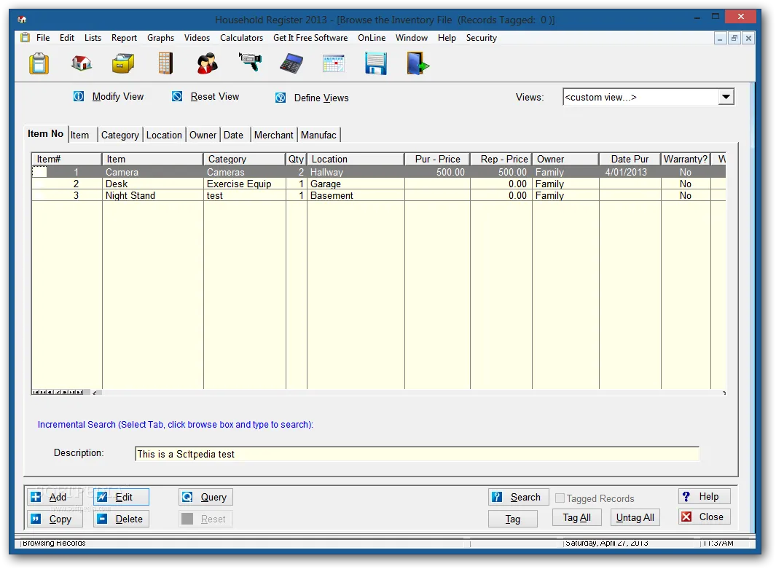
Task: Open the yellow file drawer icon
Action: point(122,63)
